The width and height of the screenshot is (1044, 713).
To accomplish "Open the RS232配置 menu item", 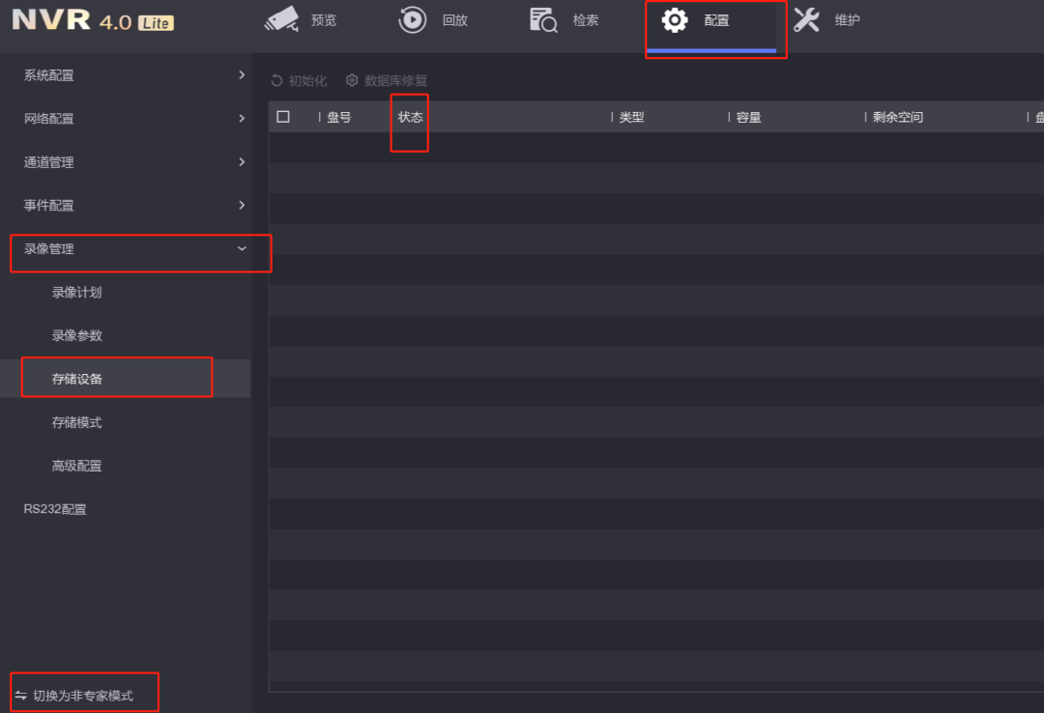I will click(x=55, y=509).
